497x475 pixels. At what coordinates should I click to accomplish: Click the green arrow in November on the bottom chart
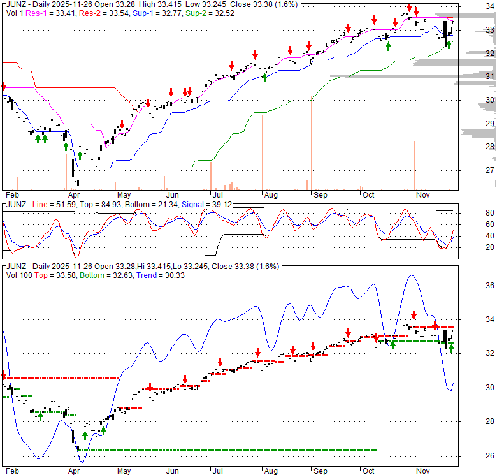tap(451, 348)
